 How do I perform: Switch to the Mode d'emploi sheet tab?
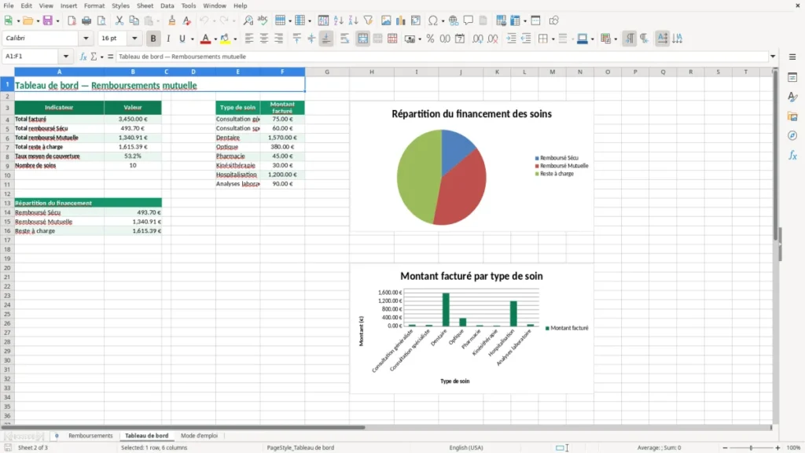coord(199,436)
